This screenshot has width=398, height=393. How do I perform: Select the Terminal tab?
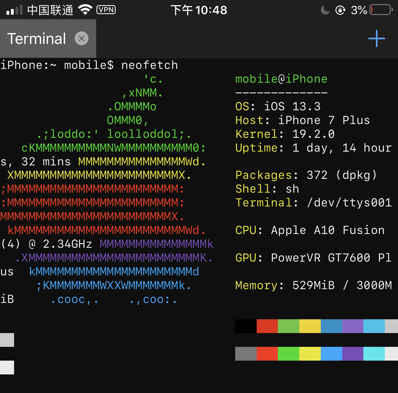(48, 38)
